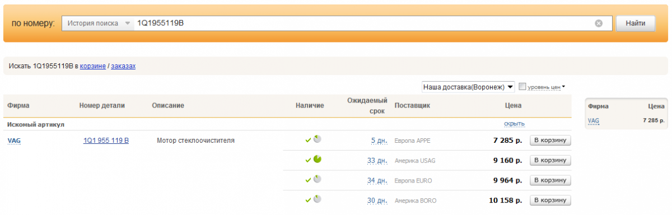Click the Америка BORO supplier text
This screenshot has width=672, height=215.
[416, 200]
